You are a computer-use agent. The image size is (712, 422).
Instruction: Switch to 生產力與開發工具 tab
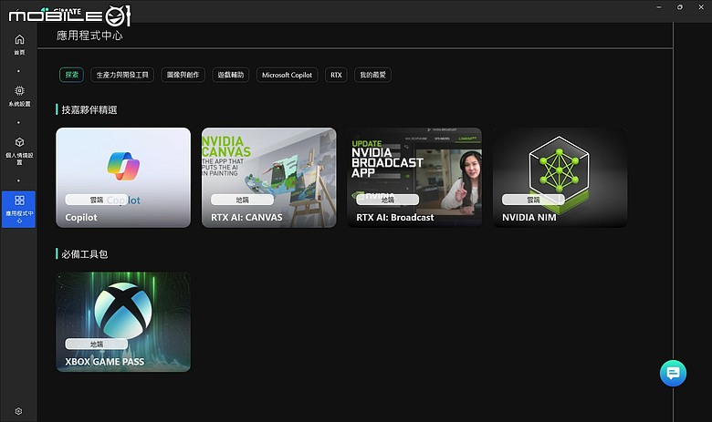tap(122, 75)
